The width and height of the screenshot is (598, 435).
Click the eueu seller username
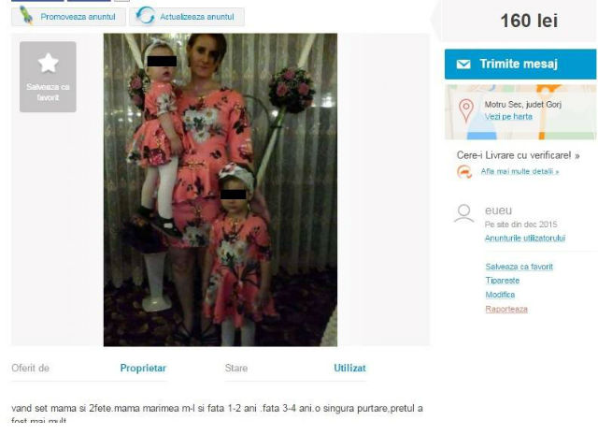coord(498,210)
